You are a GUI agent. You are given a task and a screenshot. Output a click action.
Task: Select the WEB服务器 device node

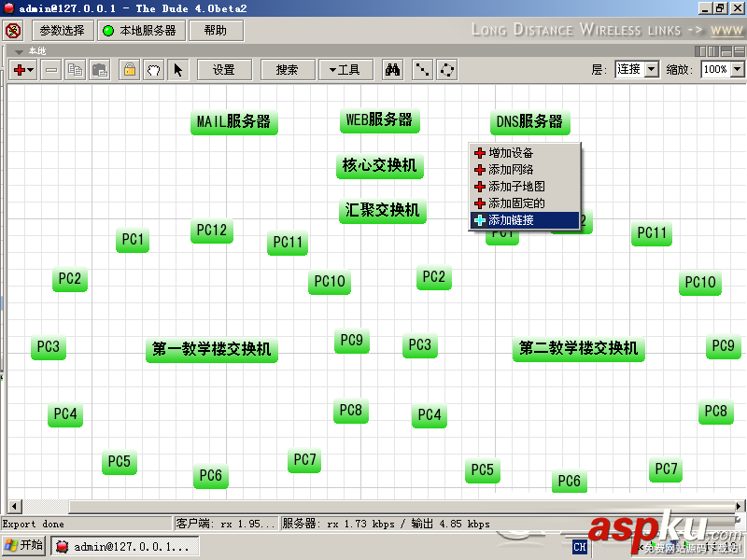[x=379, y=119]
